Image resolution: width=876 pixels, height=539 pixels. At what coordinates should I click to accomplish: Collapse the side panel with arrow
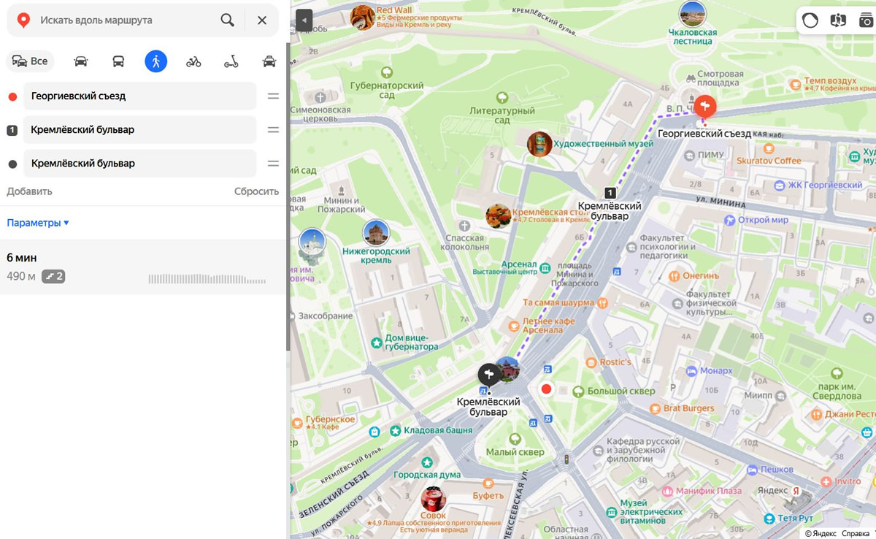[x=304, y=20]
